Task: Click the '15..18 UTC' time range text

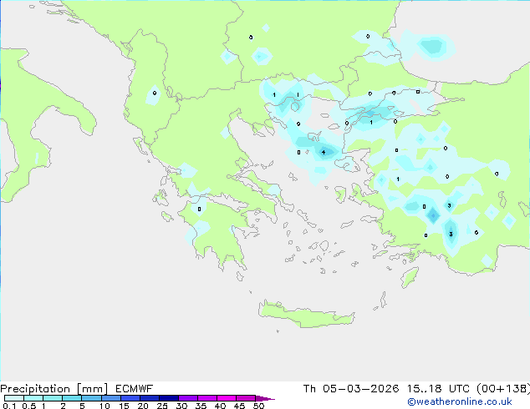Action: point(438,389)
